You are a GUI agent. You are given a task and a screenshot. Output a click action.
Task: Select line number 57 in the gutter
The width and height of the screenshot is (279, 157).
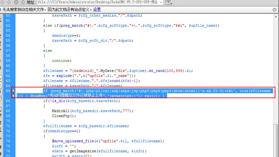pyautogui.click(x=8, y=51)
